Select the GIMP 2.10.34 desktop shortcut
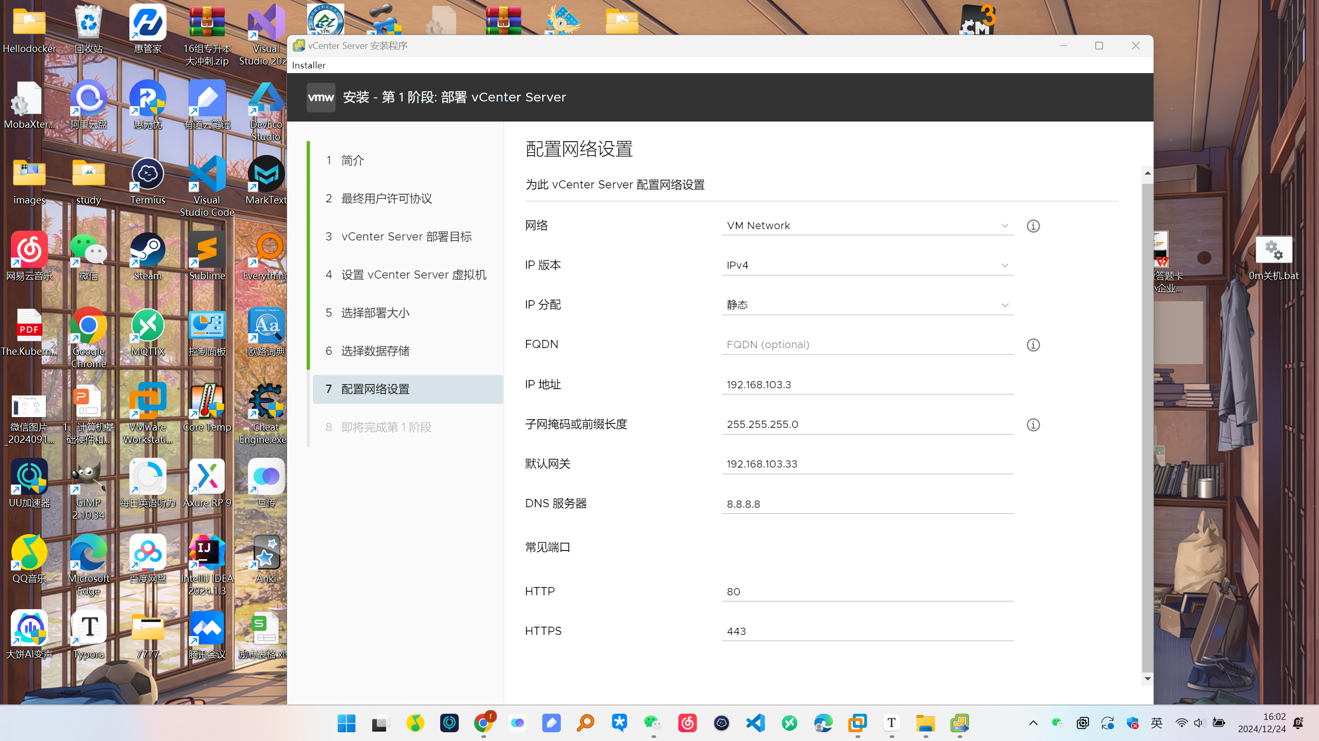 89,489
